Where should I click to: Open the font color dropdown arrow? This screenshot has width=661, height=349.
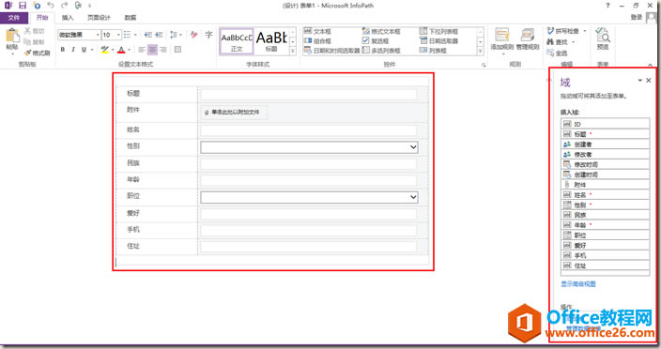coord(129,50)
